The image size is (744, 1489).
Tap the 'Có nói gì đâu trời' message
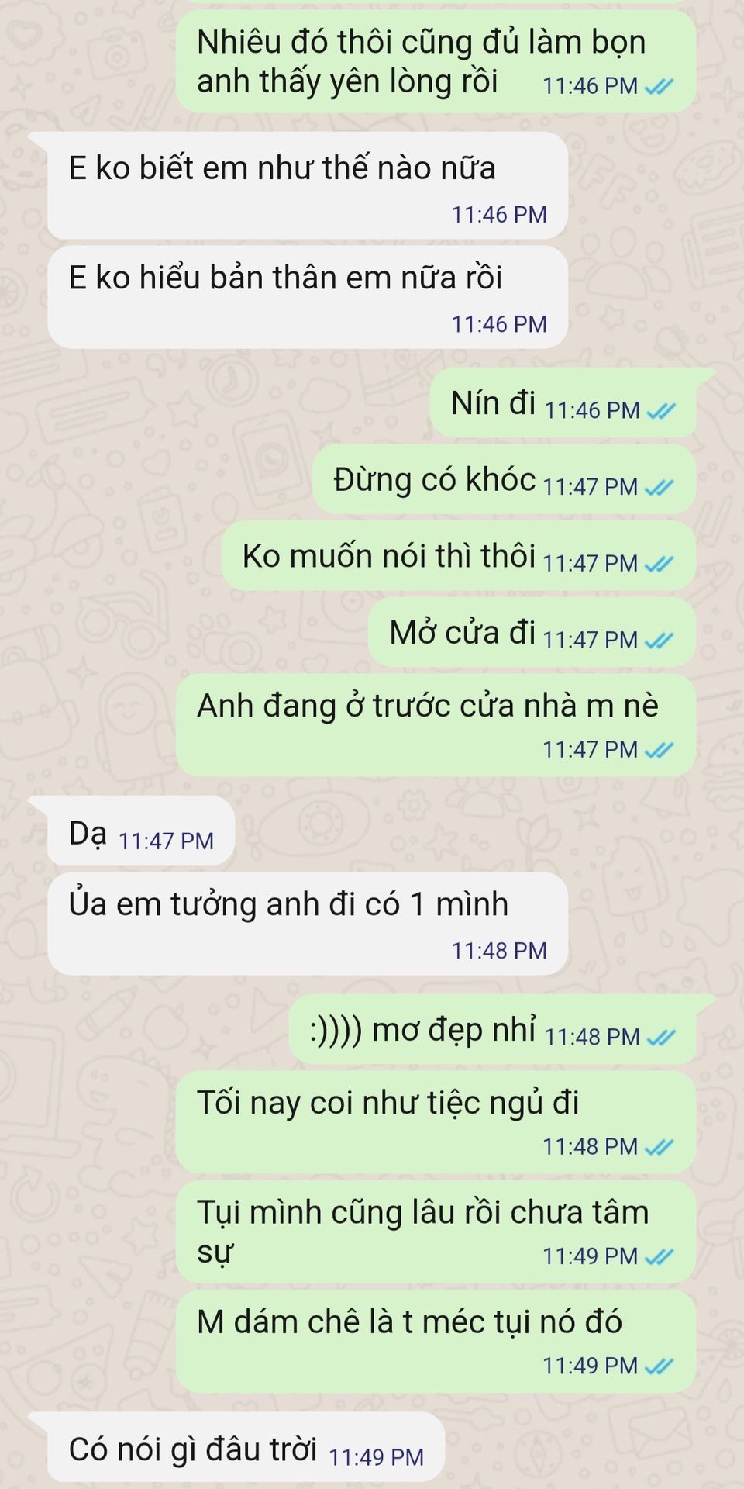pos(246,1447)
